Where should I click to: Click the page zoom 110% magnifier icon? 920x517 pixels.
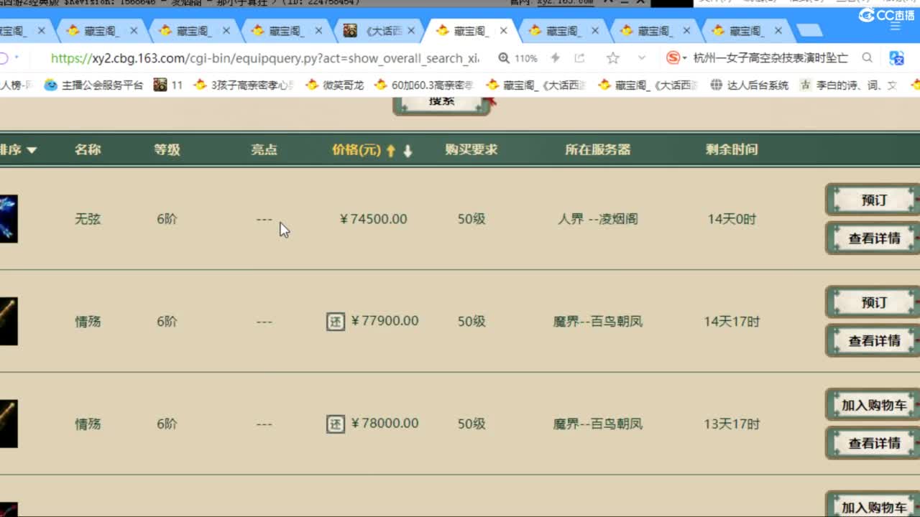[504, 58]
